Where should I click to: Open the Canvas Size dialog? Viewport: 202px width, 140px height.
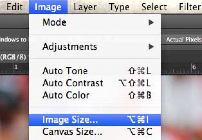click(x=95, y=132)
